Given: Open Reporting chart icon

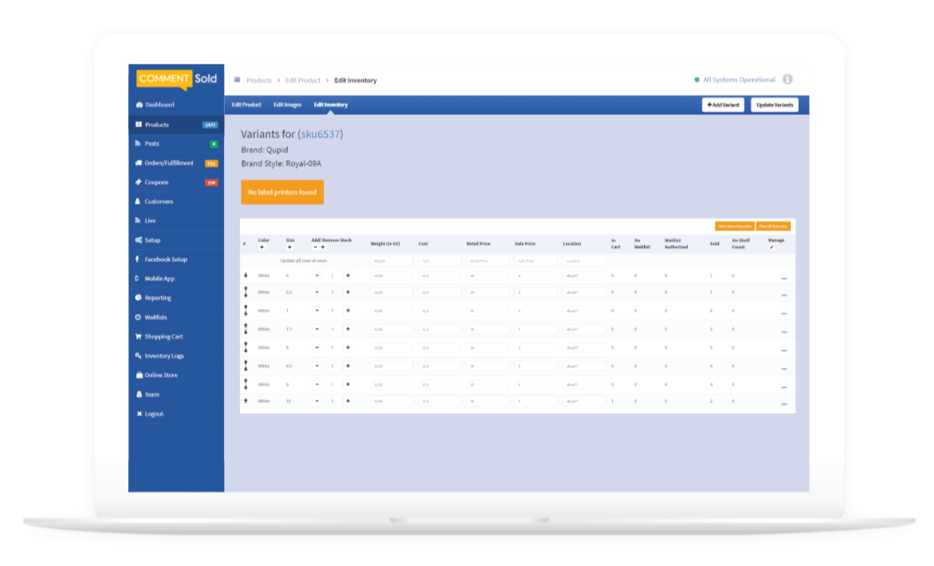Looking at the screenshot, I should tap(138, 298).
